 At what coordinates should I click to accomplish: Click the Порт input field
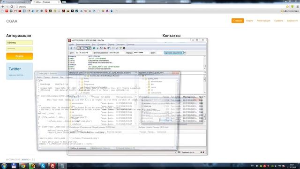(x=159, y=53)
